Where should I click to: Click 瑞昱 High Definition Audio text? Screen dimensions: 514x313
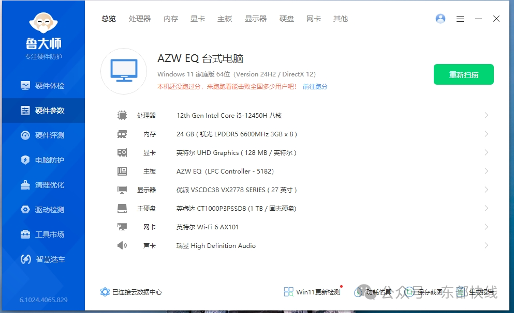pyautogui.click(x=216, y=246)
